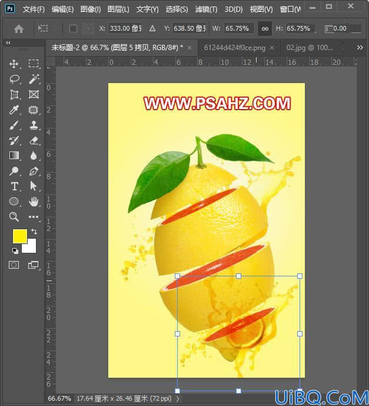This screenshot has width=369, height=406.
Task: Click the X position field 333.00
Action: coord(125,28)
